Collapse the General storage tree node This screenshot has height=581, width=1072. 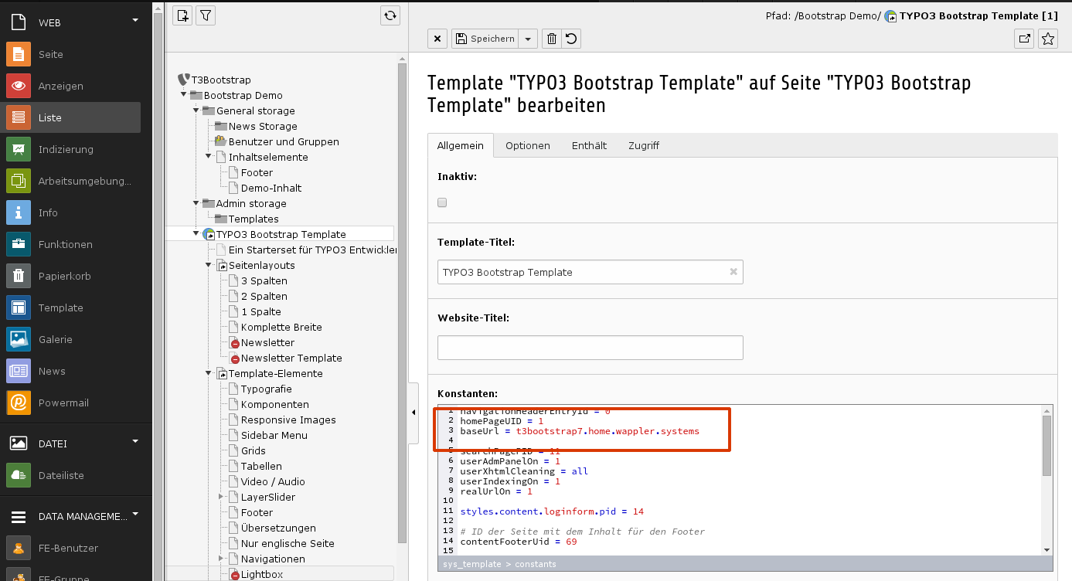point(196,110)
